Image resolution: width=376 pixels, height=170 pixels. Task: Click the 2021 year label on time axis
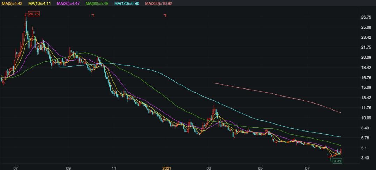tap(167, 168)
